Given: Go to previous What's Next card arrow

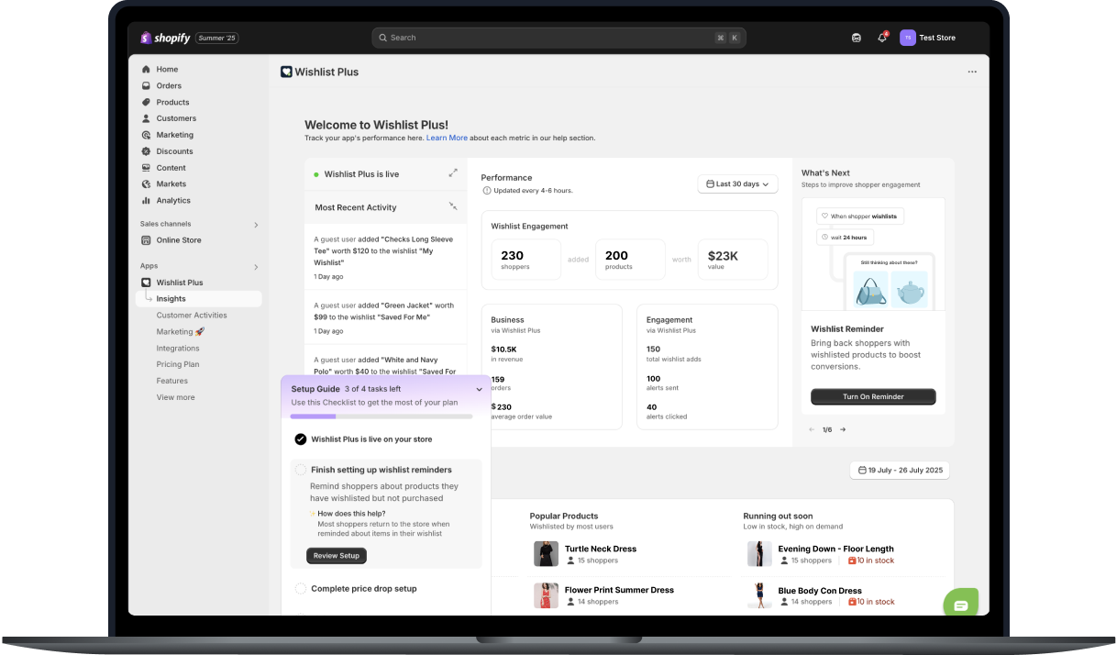Looking at the screenshot, I should click(812, 429).
